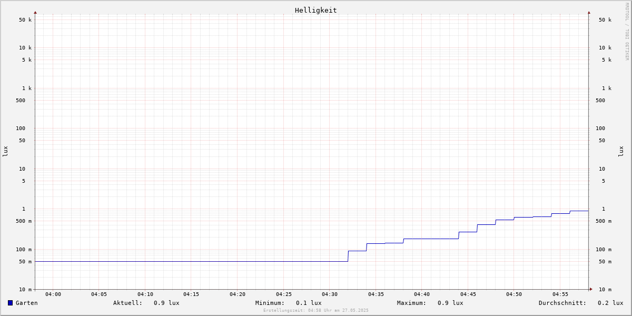Viewport: 632px width, 316px height.
Task: Click the Maximum 0.9 lux value
Action: [450, 303]
